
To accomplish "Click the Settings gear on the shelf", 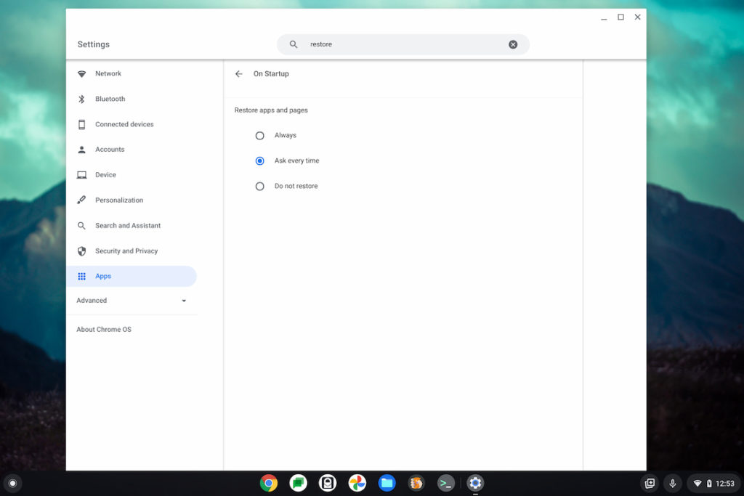I will pyautogui.click(x=475, y=483).
